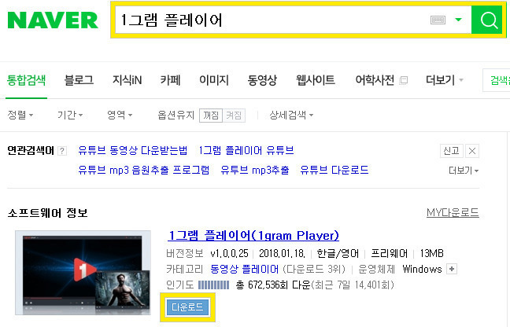Expand the 상세검색 advanced search options

291,115
